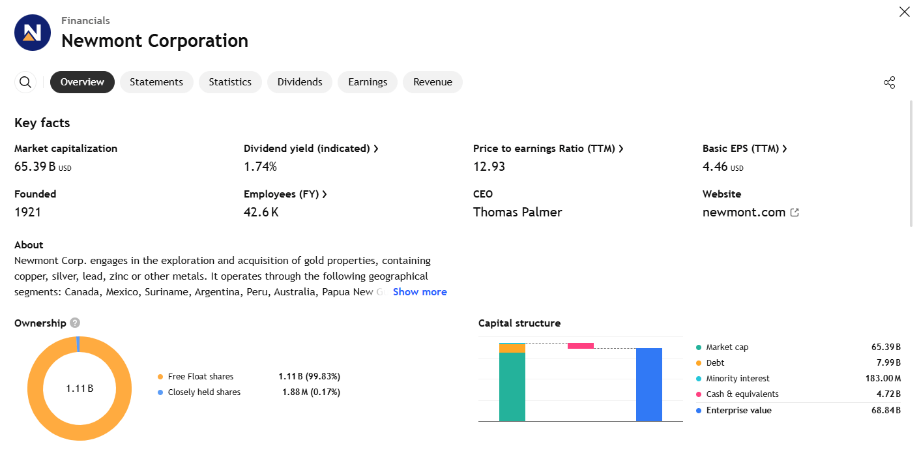Switch to the Statements tab
The image size is (919, 470).
pos(156,82)
